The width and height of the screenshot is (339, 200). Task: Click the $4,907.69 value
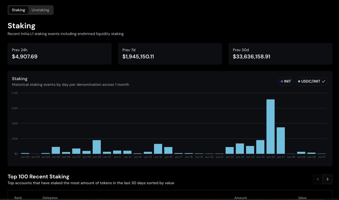(x=25, y=57)
